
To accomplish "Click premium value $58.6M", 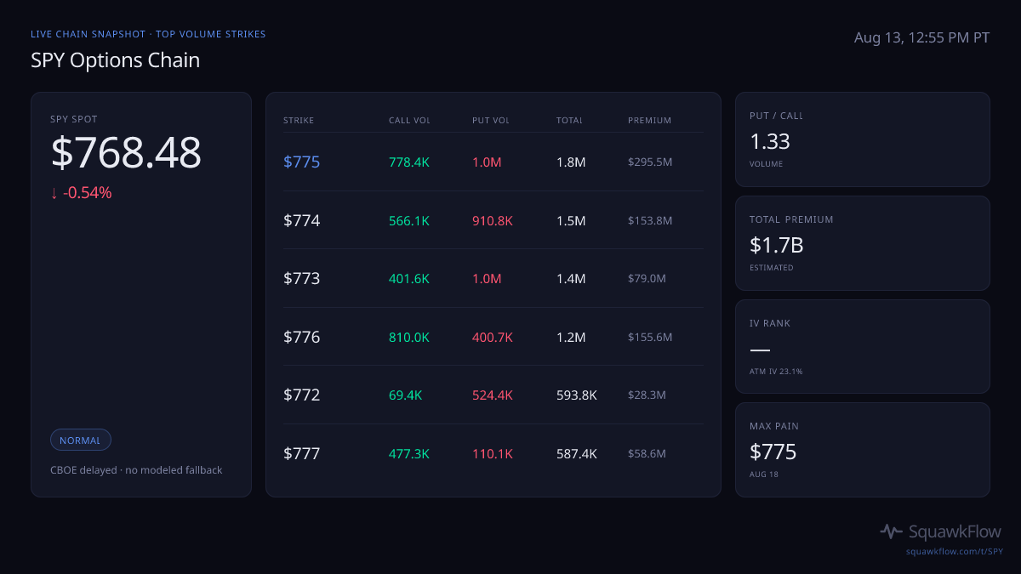I will 647,453.
